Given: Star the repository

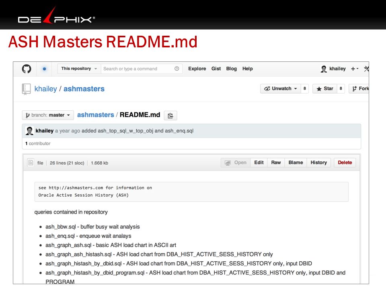Looking at the screenshot, I should coord(325,88).
